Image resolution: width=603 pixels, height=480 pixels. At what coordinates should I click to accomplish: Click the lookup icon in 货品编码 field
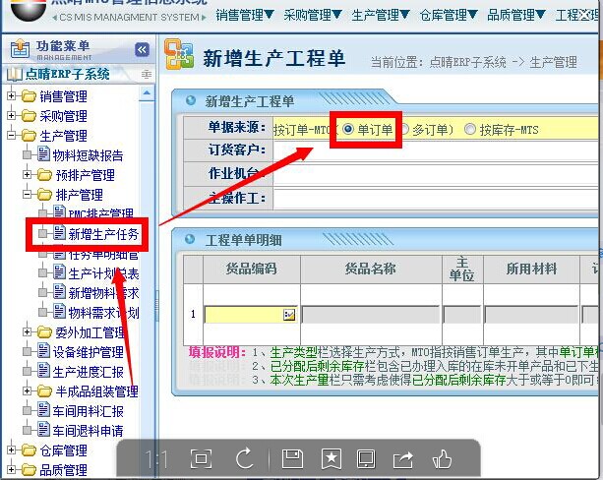(x=289, y=314)
